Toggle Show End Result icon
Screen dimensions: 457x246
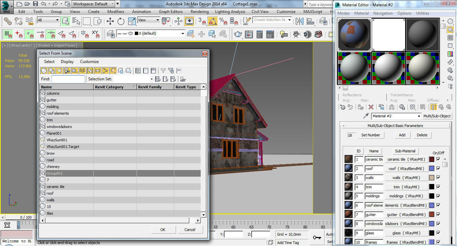(434, 107)
